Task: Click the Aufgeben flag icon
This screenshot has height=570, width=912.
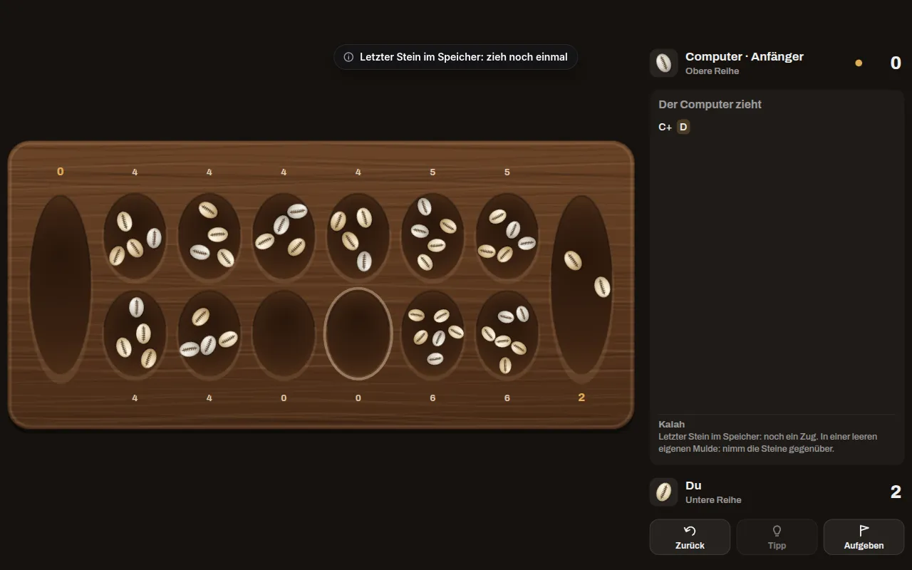Action: (x=864, y=531)
